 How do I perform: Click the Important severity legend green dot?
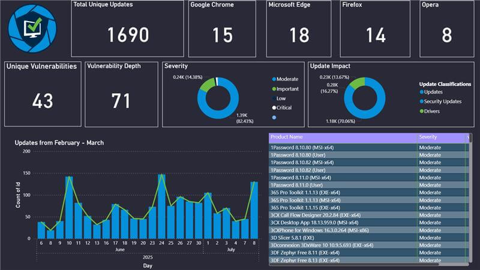coord(274,89)
